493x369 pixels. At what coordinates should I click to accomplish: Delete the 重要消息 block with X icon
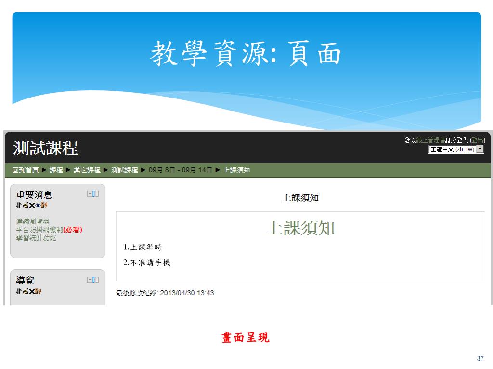click(32, 206)
